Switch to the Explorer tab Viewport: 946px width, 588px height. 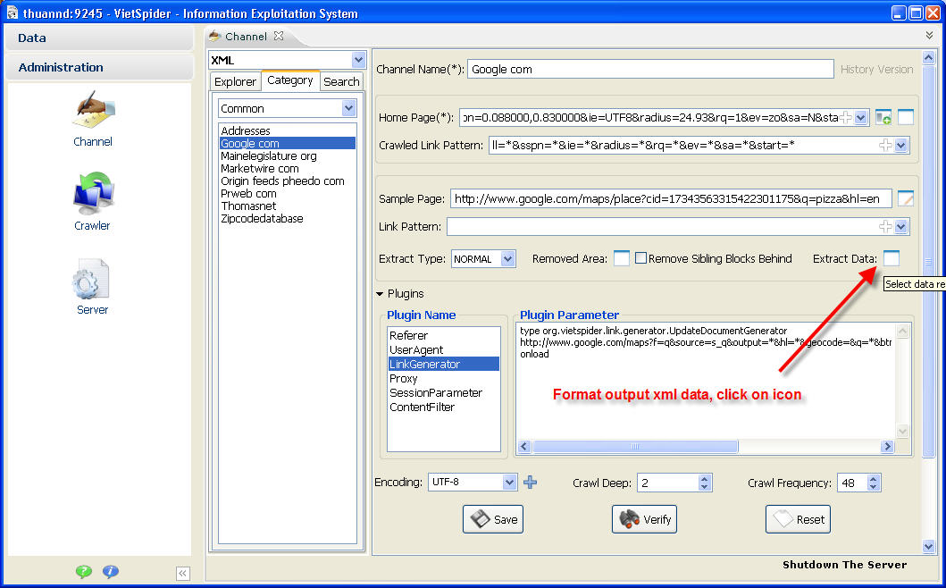click(x=235, y=81)
